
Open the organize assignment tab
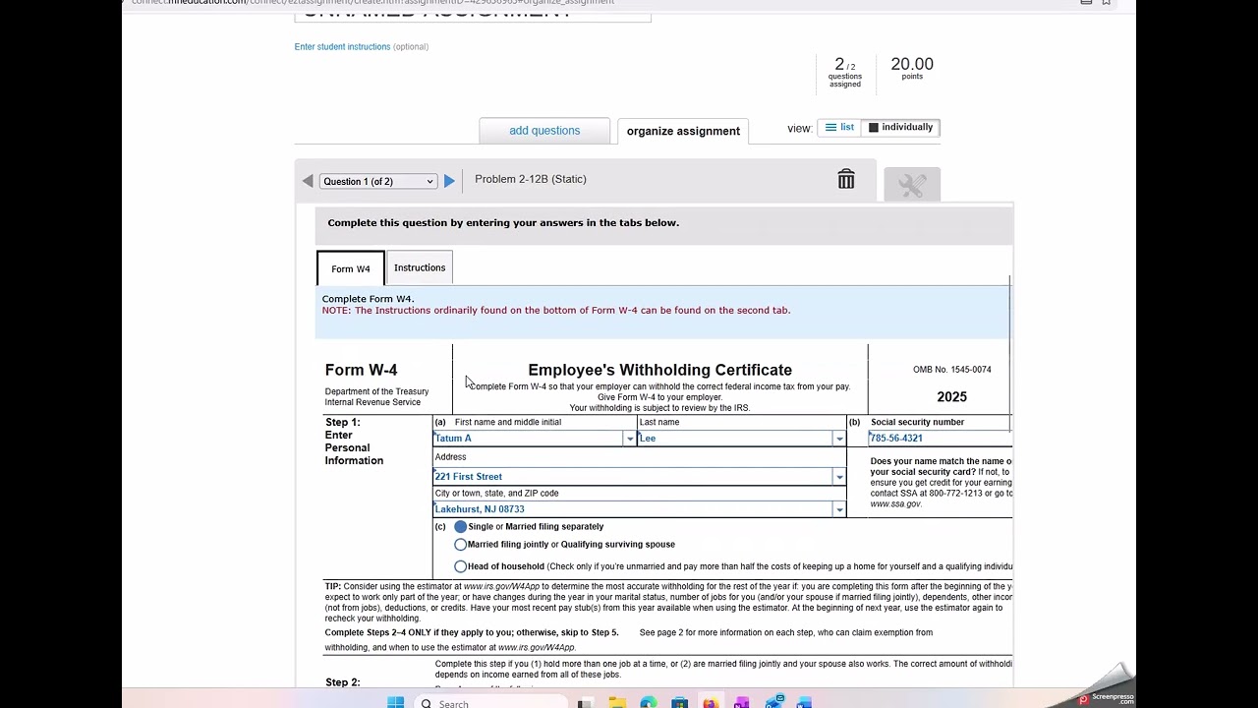683,131
